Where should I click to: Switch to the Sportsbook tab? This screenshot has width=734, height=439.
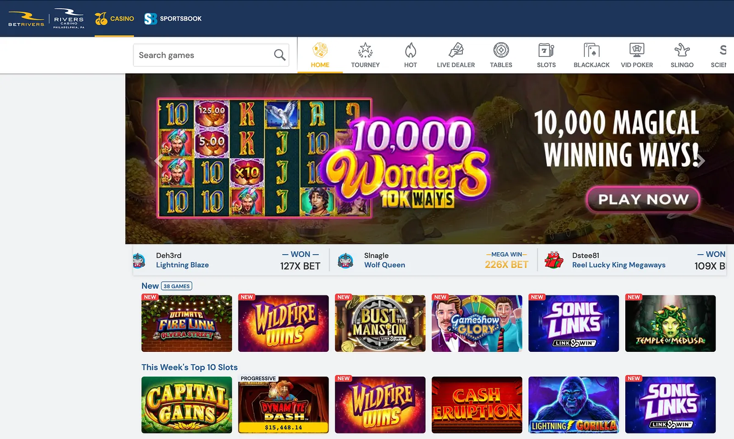pos(173,19)
